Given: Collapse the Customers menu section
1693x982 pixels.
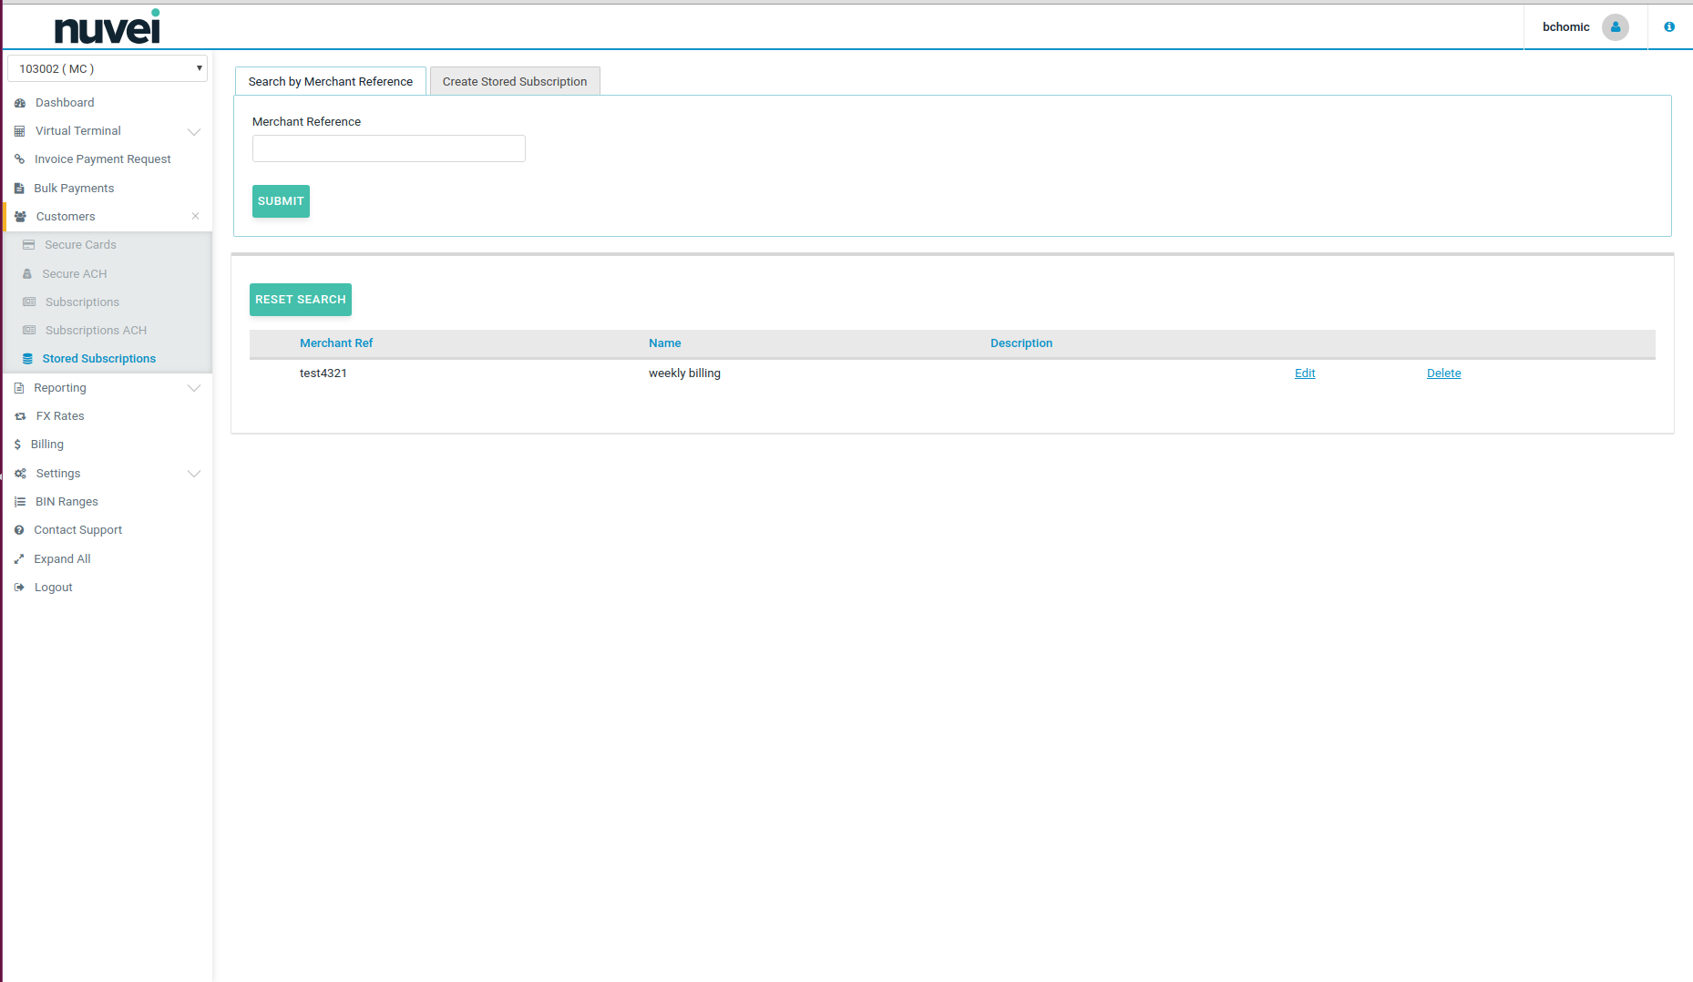Looking at the screenshot, I should (195, 217).
